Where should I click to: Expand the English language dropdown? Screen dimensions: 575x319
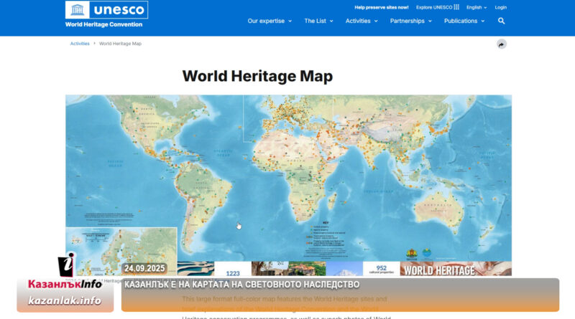pyautogui.click(x=476, y=7)
